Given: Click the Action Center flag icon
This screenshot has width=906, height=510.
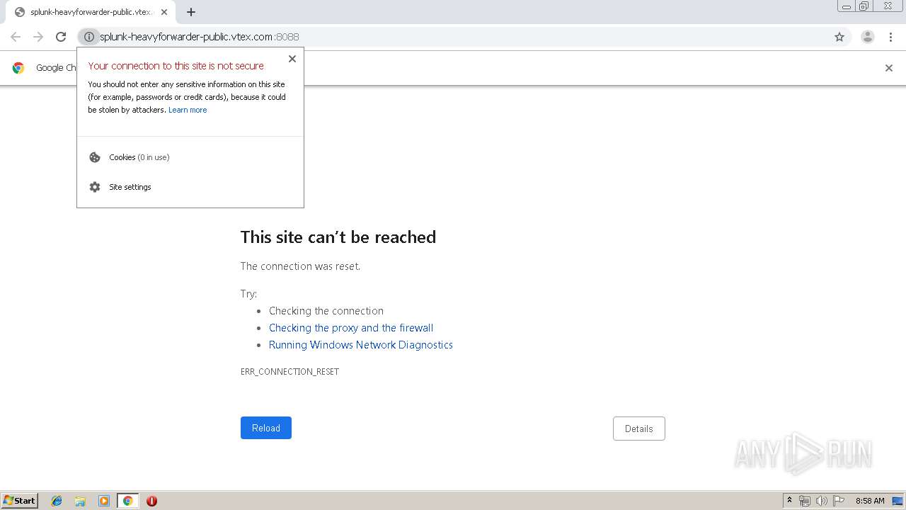Looking at the screenshot, I should pyautogui.click(x=839, y=501).
